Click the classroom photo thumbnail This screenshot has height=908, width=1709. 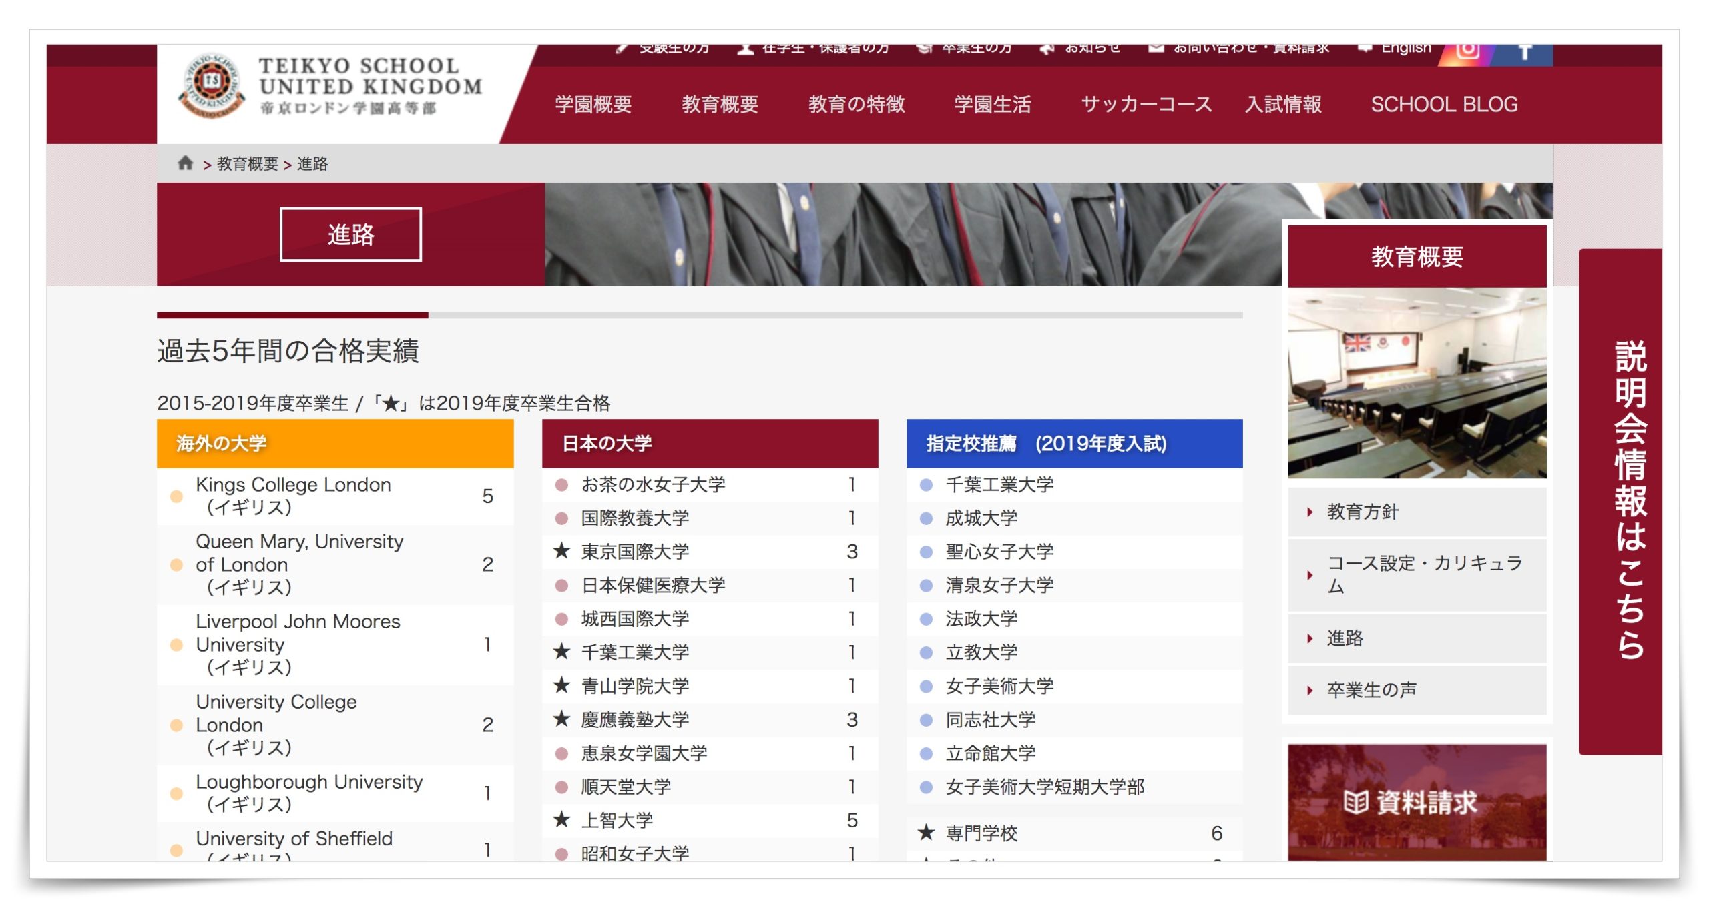tap(1417, 383)
